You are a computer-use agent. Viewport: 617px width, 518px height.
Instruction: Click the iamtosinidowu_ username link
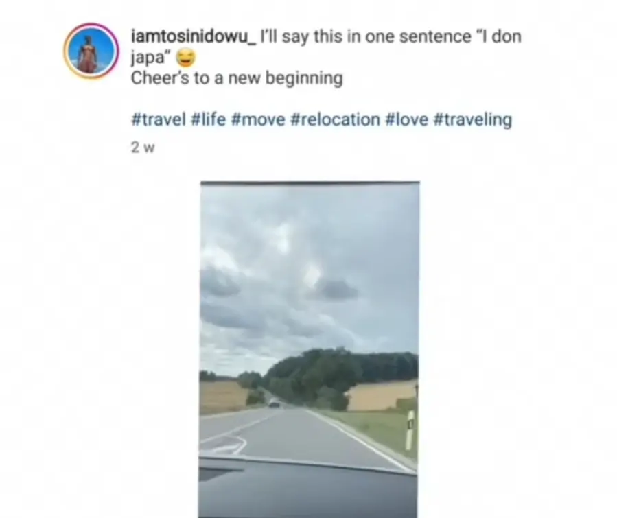point(194,36)
